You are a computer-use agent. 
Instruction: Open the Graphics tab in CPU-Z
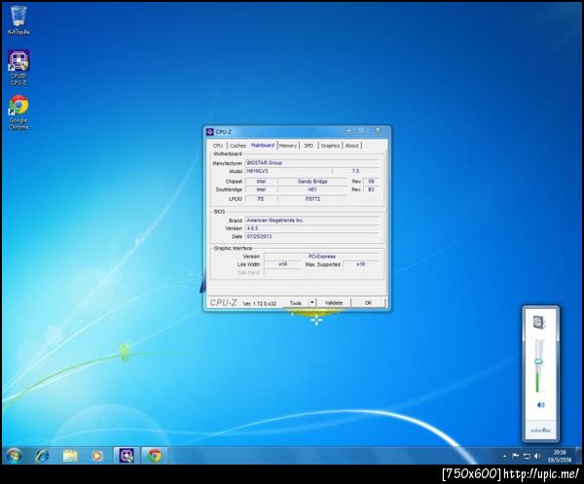(x=330, y=146)
